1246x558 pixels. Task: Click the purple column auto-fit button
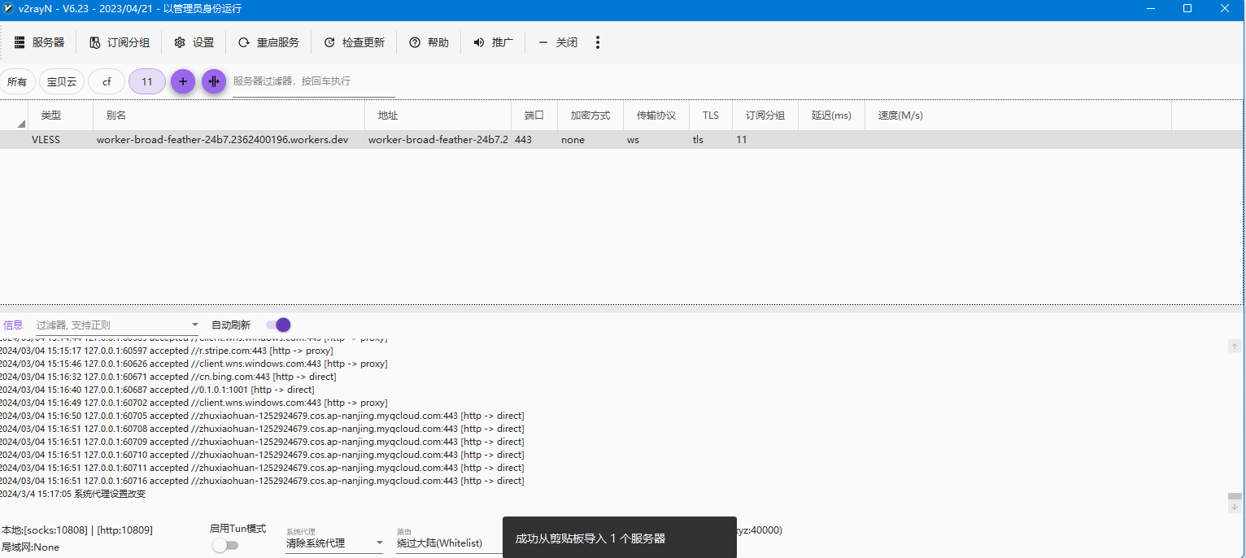[214, 81]
